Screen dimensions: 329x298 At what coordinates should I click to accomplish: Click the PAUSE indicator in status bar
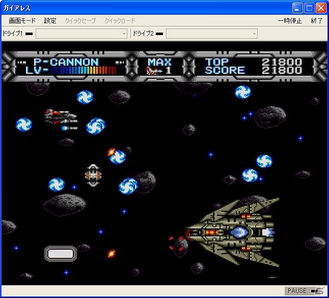coord(297,291)
